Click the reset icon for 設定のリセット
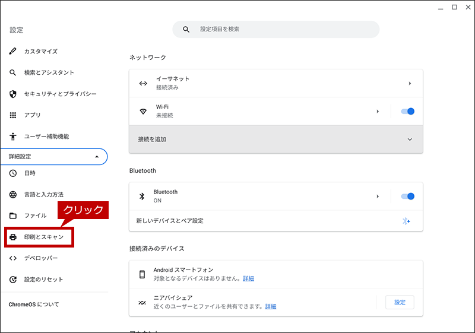Viewport: 475px width, 333px height. point(12,280)
